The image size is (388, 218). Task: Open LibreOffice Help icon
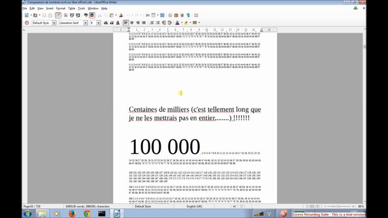coord(196,15)
